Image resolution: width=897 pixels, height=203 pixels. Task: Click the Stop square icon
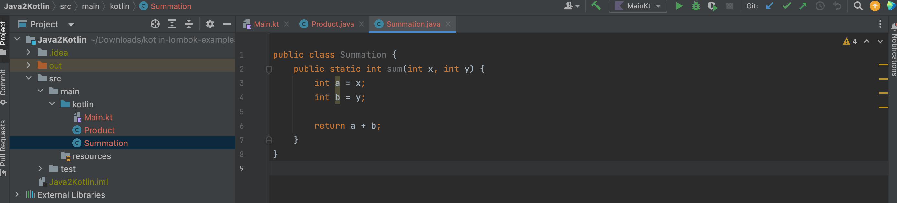pos(729,6)
